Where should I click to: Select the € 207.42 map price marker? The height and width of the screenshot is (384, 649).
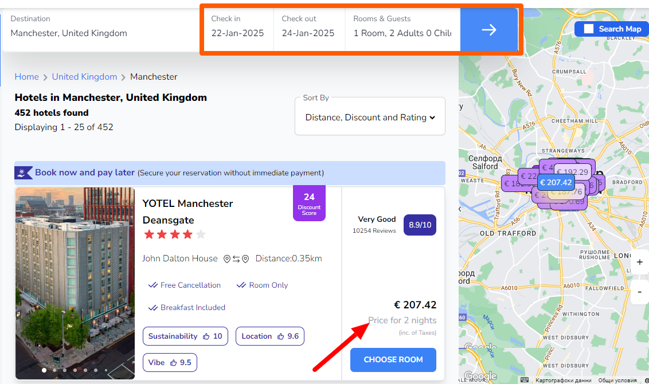(556, 182)
